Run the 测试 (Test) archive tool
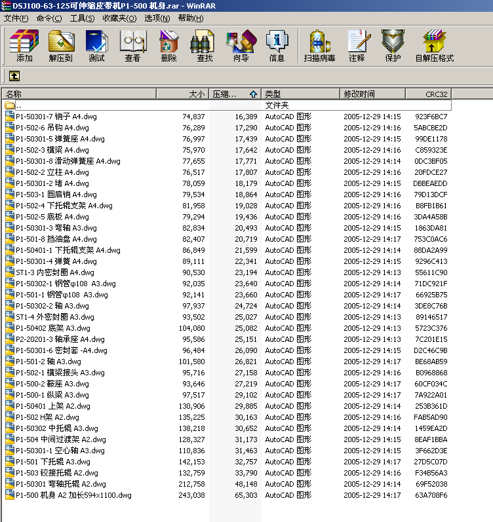This screenshot has width=493, height=522. tap(96, 45)
